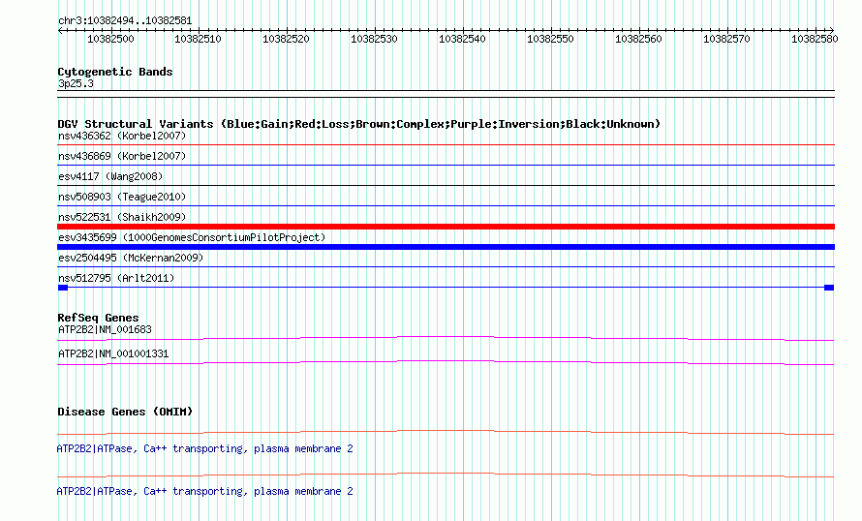Open variant esv2504495 (McKernan2009)
The image size is (862, 521).
point(131,258)
